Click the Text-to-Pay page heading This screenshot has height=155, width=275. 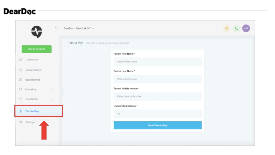(x=75, y=43)
